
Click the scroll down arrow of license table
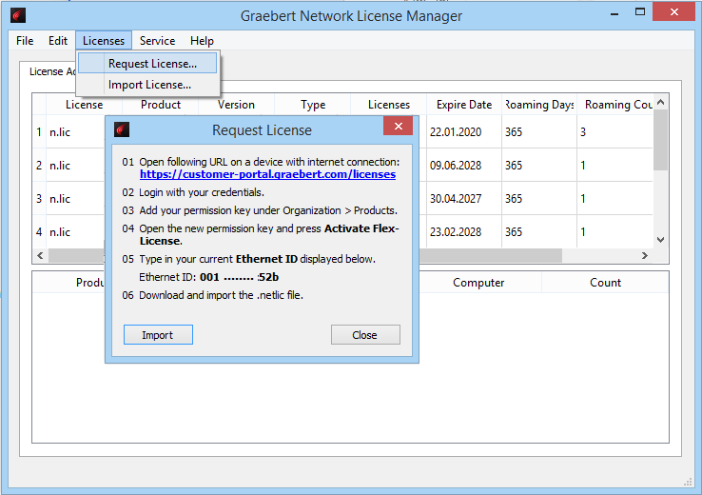click(x=660, y=240)
